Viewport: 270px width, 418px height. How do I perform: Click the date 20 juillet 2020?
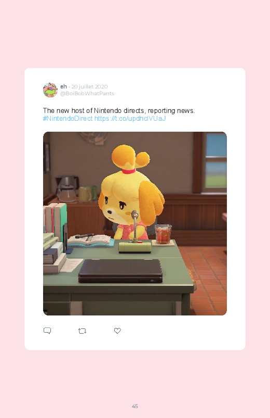pyautogui.click(x=89, y=86)
